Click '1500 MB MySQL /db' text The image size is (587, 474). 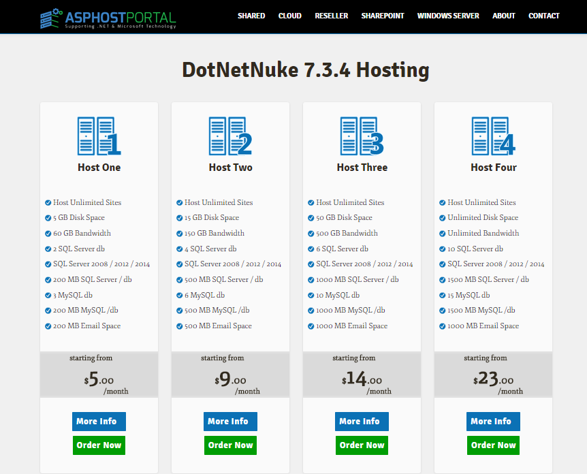pyautogui.click(x=481, y=311)
